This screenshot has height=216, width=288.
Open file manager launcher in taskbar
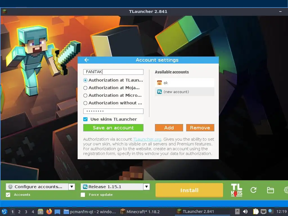[40, 211]
